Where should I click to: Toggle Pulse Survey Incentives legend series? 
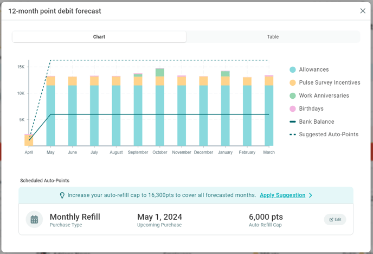coord(329,82)
